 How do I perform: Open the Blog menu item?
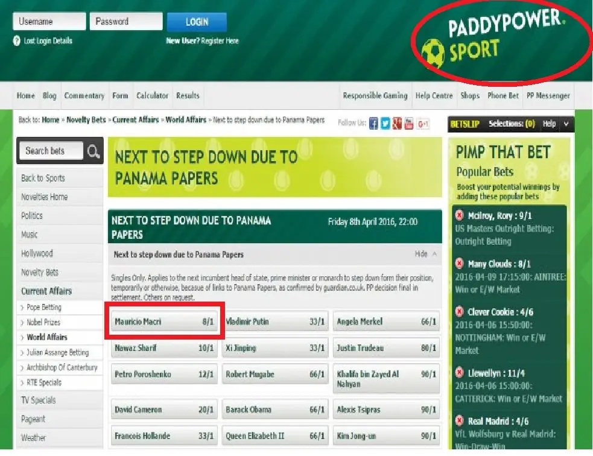(49, 96)
